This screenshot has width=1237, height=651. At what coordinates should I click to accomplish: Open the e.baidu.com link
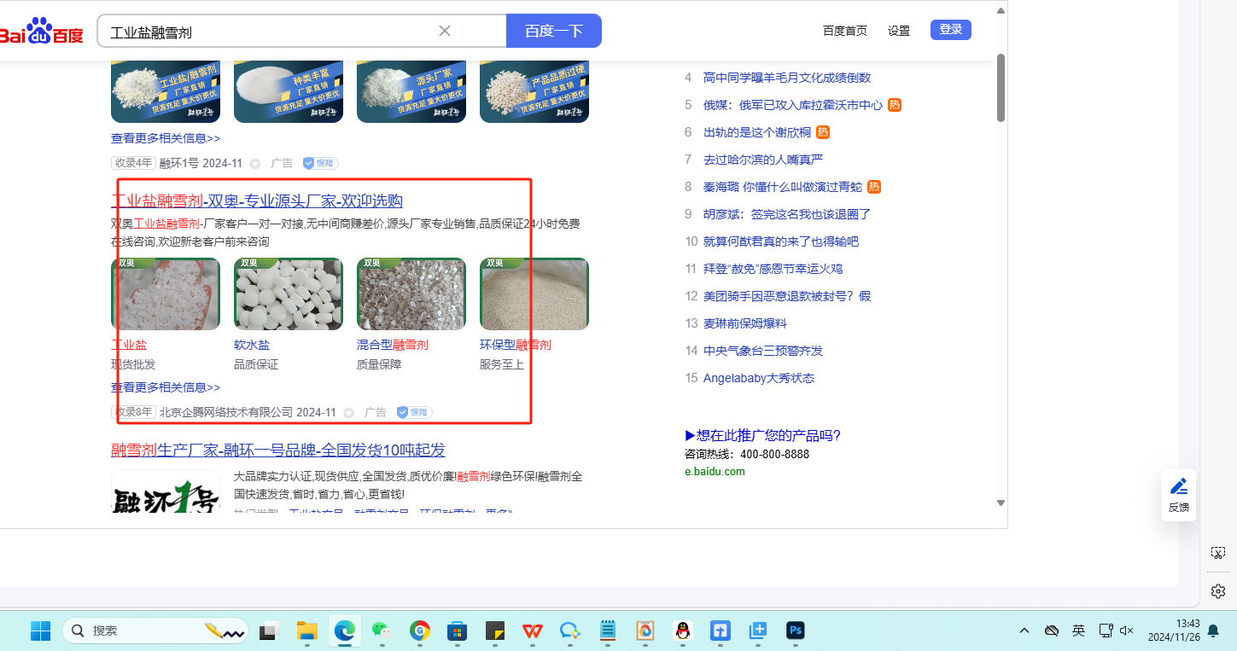pos(715,472)
